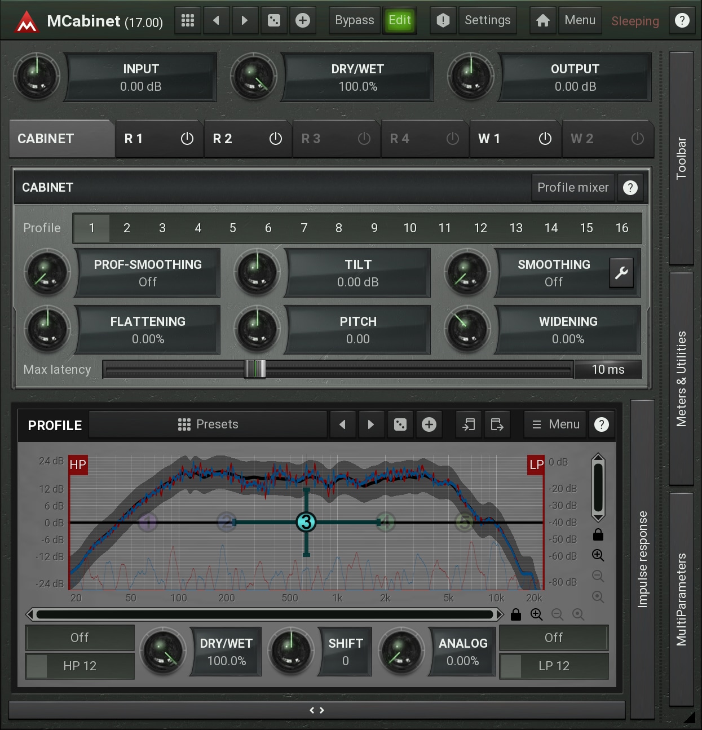This screenshot has width=702, height=730.
Task: Open the Smoothing wrench settings
Action: (x=621, y=273)
